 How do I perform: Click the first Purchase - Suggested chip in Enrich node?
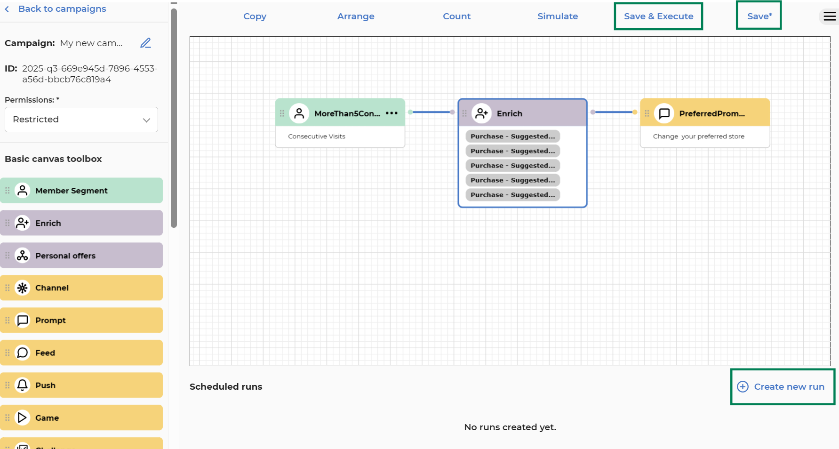coord(513,136)
